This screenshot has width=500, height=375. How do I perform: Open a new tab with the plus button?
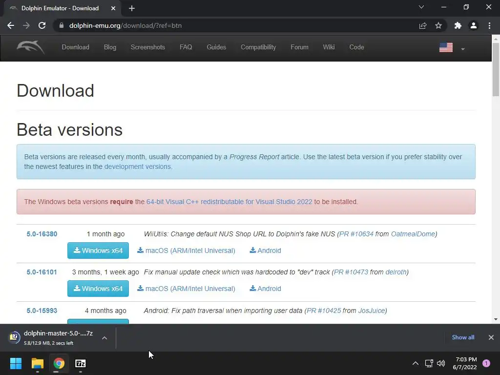pyautogui.click(x=132, y=8)
